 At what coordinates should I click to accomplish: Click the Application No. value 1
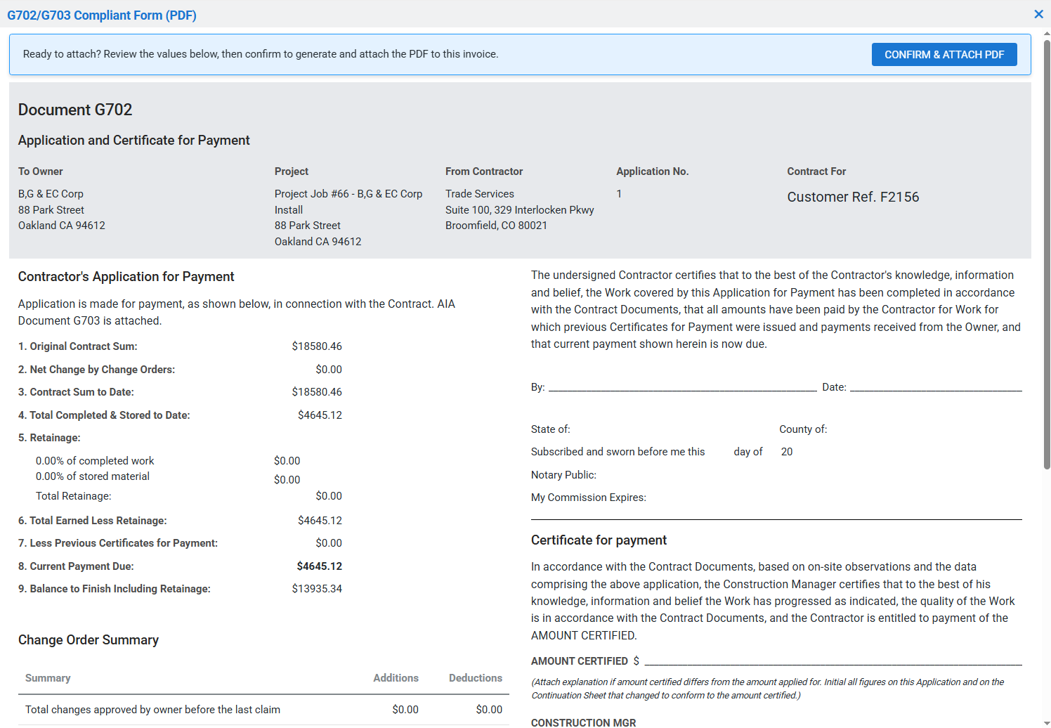click(x=619, y=194)
